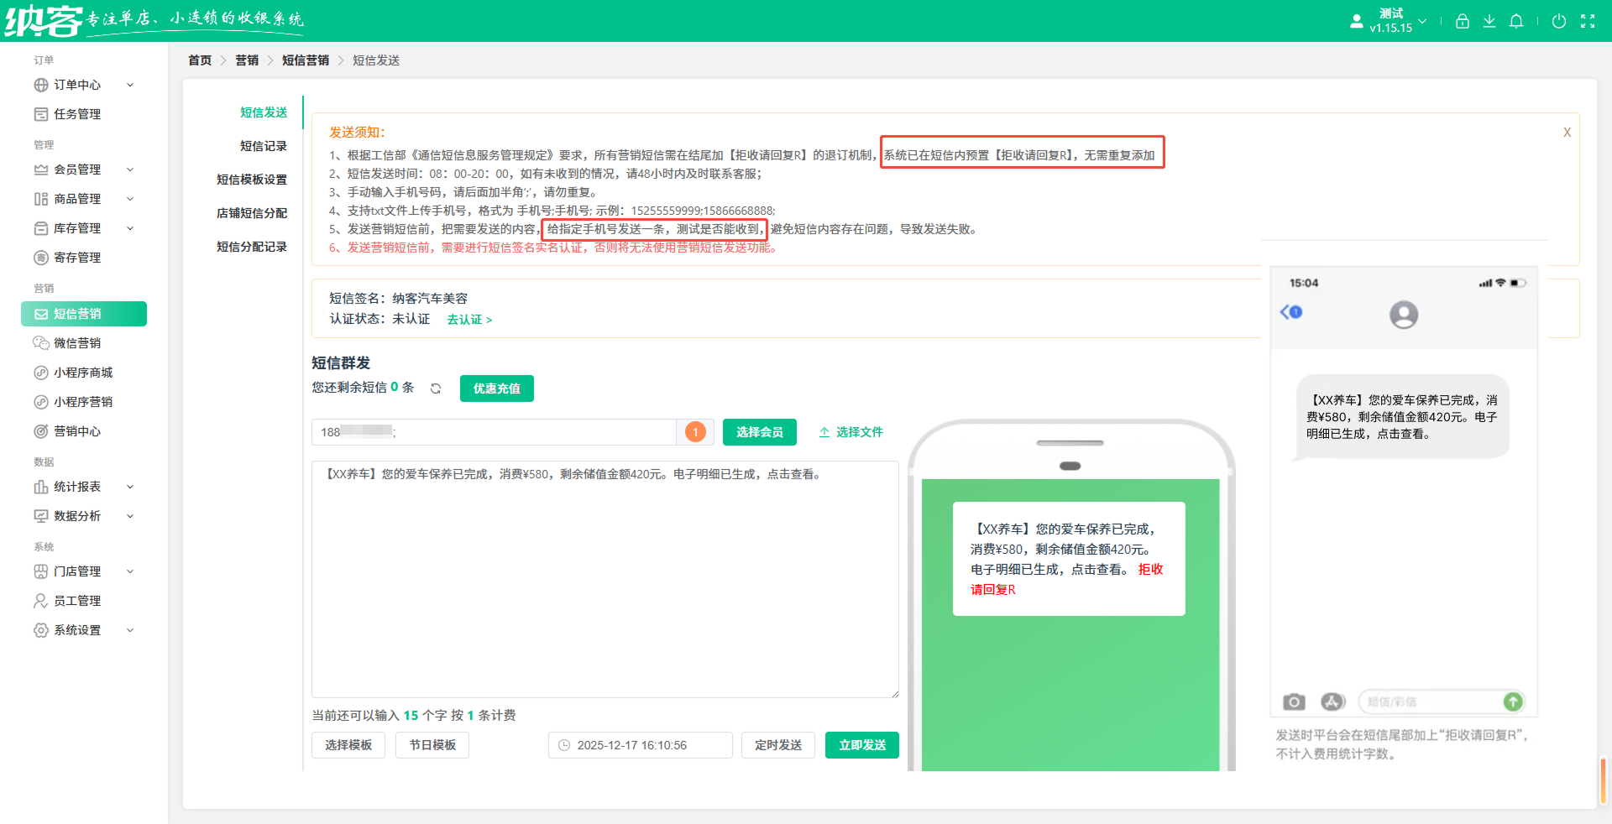This screenshot has width=1612, height=824.
Task: Switch to the 短信记录 tab
Action: [x=263, y=145]
